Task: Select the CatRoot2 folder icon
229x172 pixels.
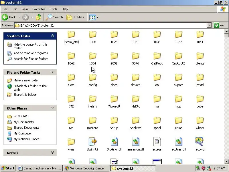Action: (x=178, y=56)
